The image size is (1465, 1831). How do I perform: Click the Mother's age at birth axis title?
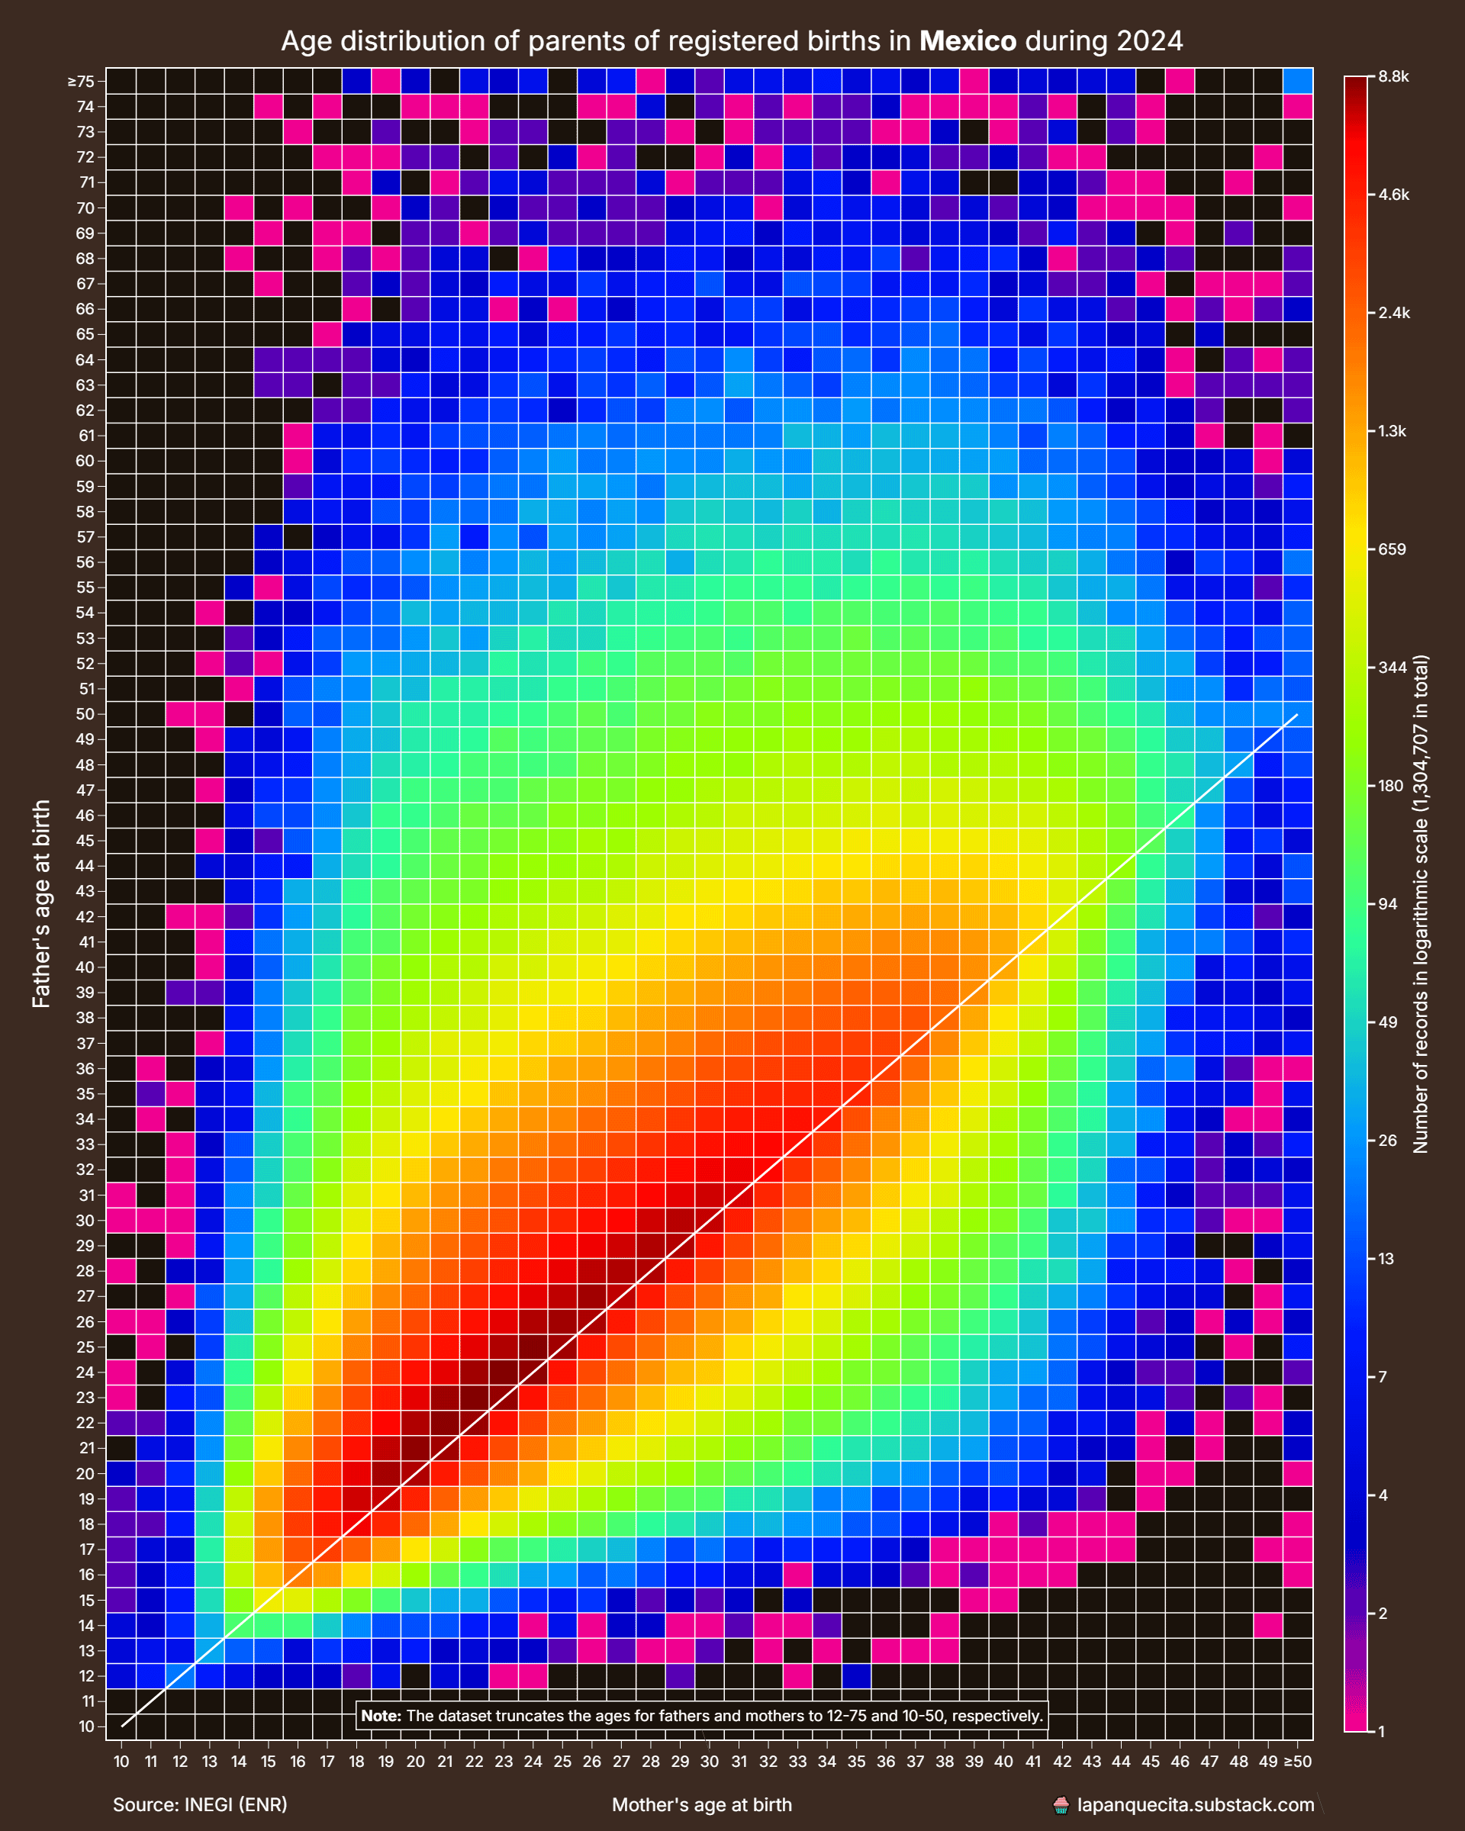point(701,1804)
